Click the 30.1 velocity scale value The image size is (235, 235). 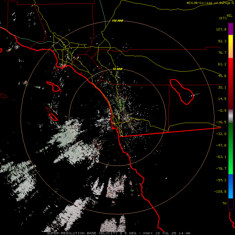click(222, 87)
